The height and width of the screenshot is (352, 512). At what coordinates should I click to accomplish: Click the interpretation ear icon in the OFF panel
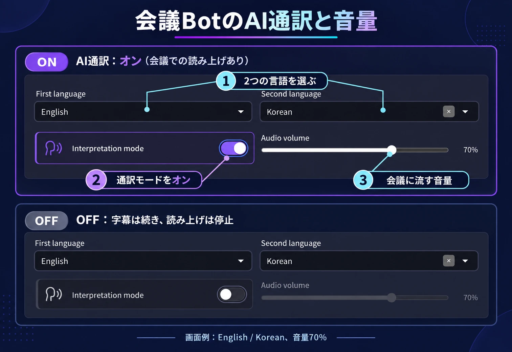tap(53, 294)
